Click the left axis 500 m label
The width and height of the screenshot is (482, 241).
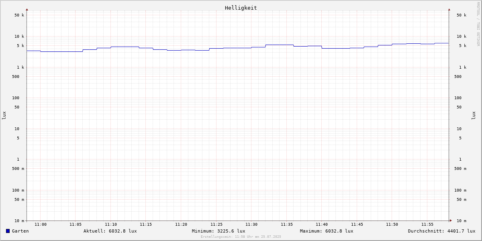(x=18, y=169)
